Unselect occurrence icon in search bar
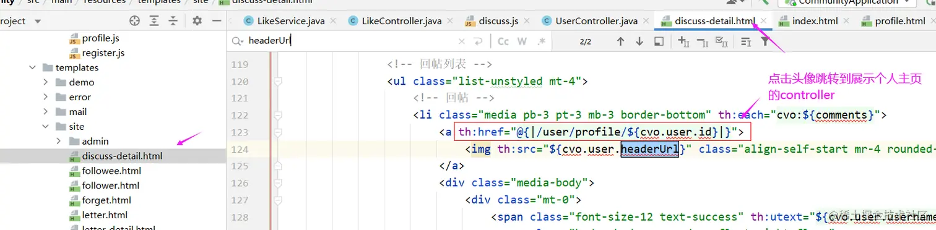This screenshot has height=230, width=936. tap(702, 41)
